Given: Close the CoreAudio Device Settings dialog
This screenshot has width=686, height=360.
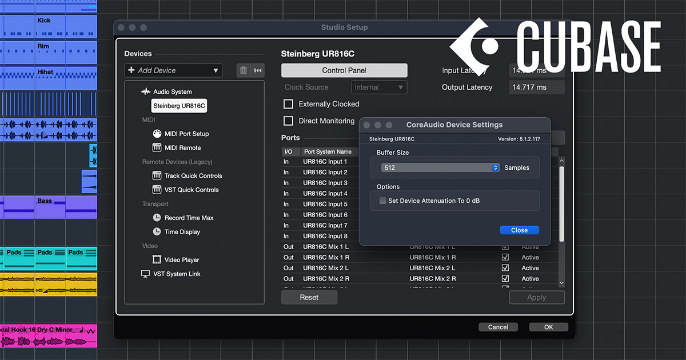Looking at the screenshot, I should click(519, 230).
